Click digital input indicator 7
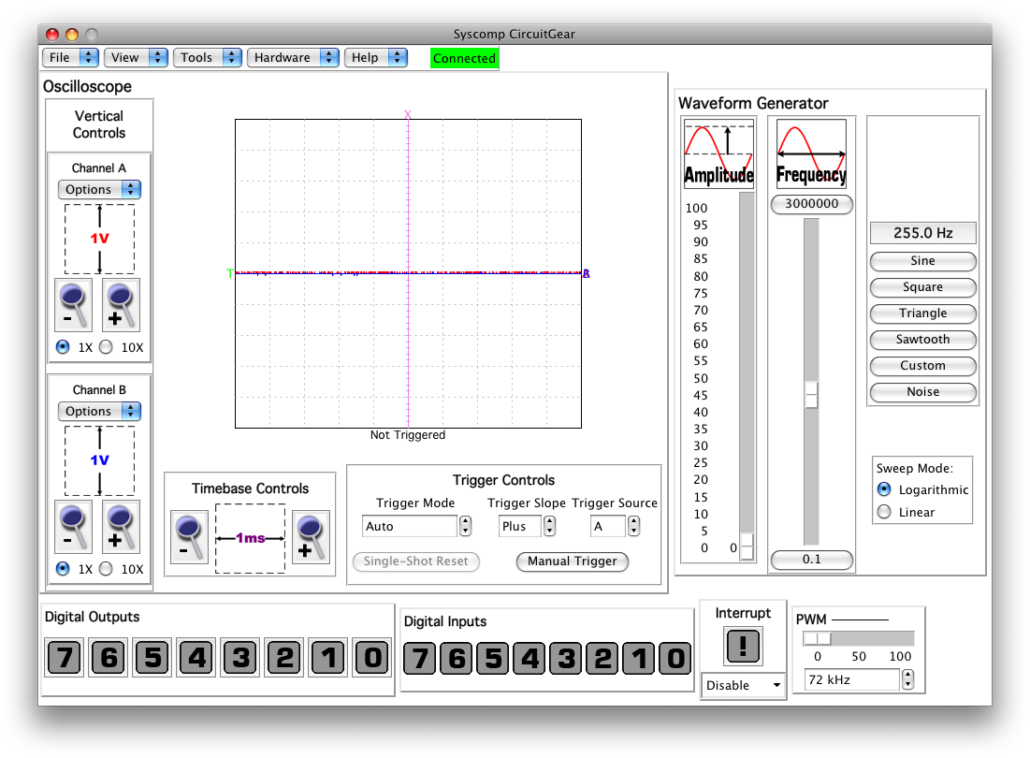Viewport: 1030px width, 758px height. pos(420,659)
